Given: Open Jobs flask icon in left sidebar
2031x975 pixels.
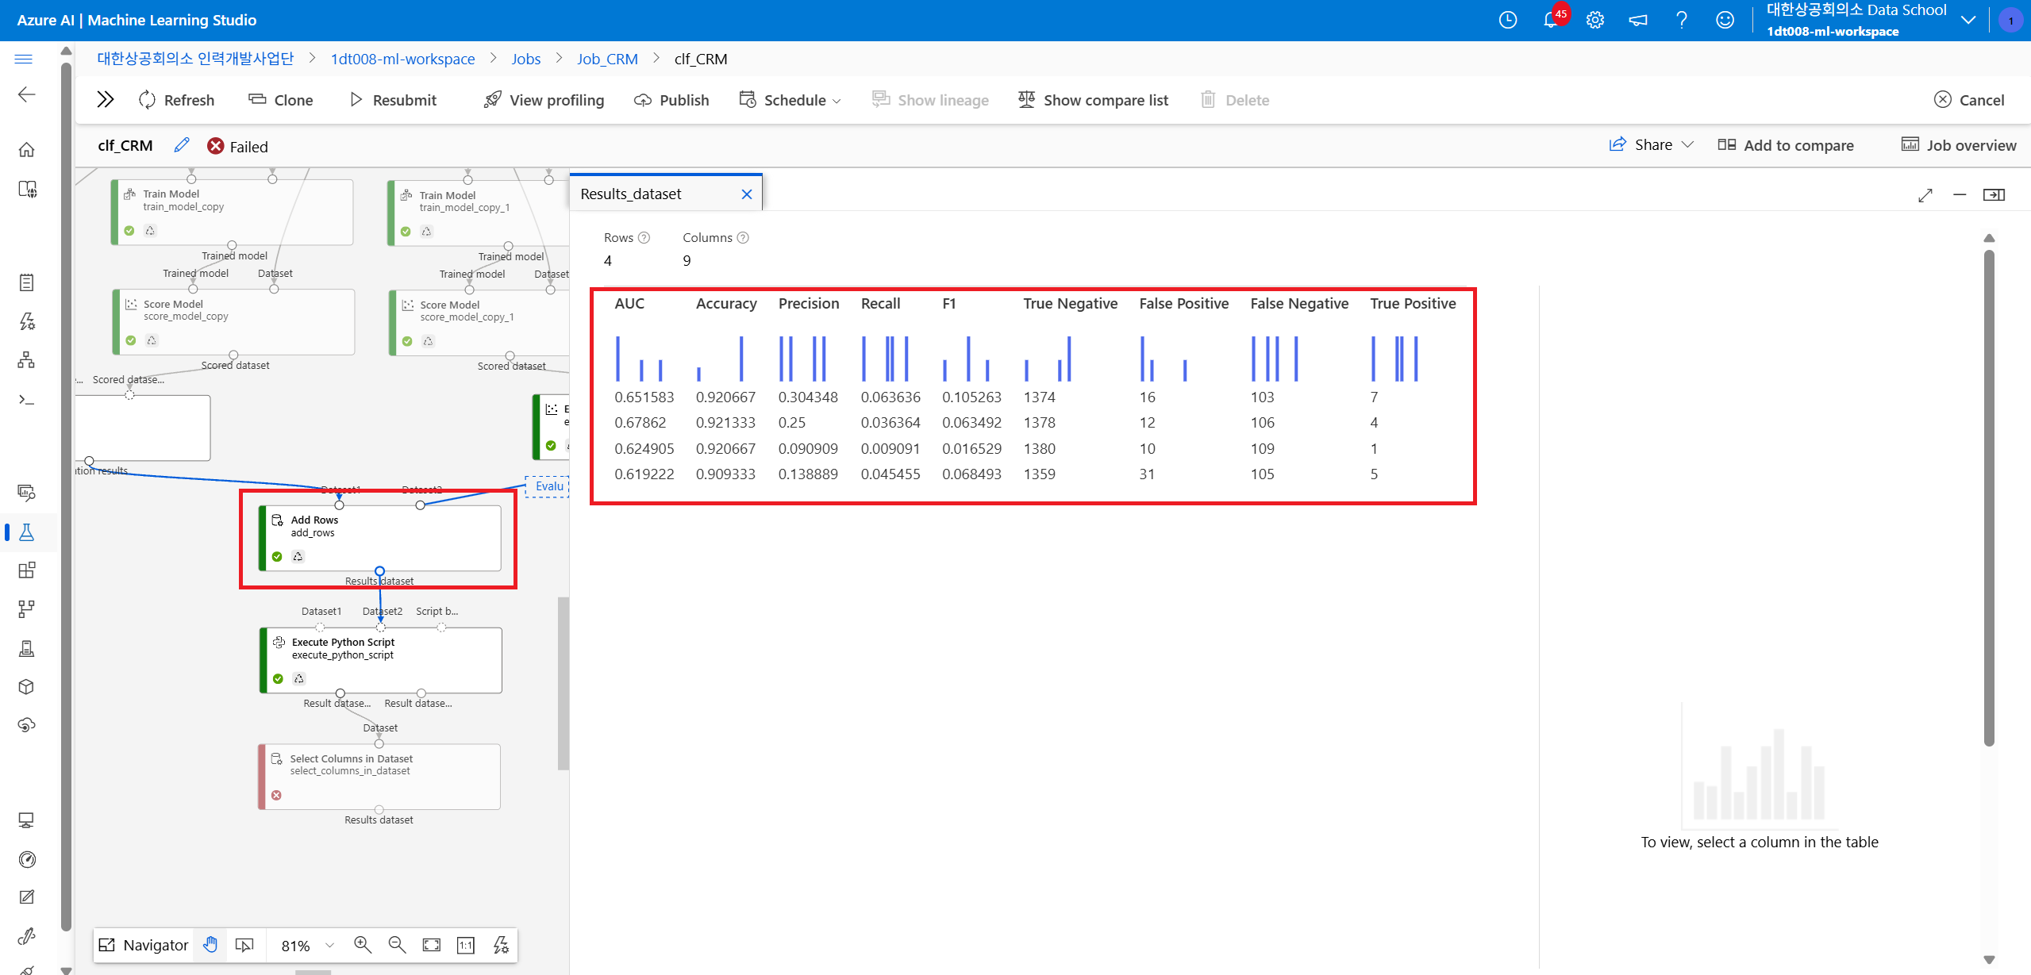Looking at the screenshot, I should point(26,532).
